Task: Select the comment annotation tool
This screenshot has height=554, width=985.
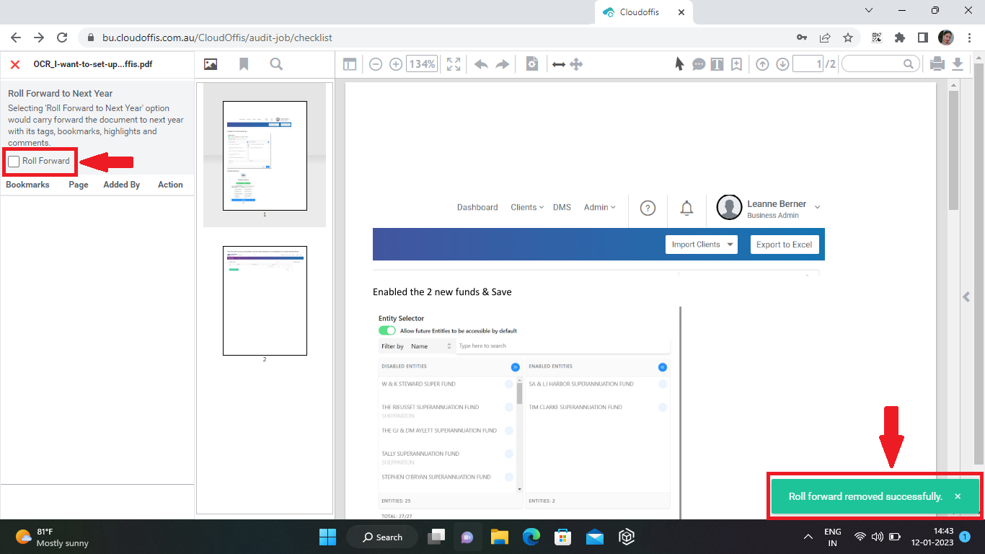Action: pos(699,64)
